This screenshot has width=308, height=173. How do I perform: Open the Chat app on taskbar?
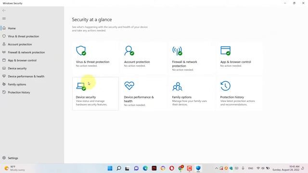(x=136, y=168)
